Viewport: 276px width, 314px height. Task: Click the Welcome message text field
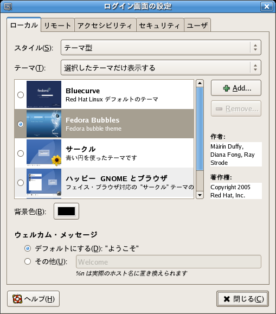click(x=169, y=262)
